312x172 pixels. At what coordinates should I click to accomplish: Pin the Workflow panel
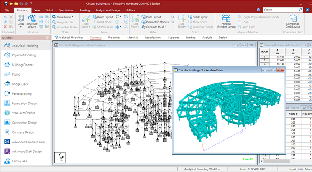point(47,38)
